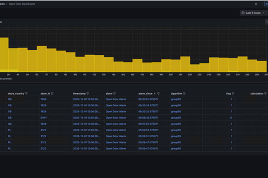The image size is (268, 178).
Task: Click alarm_since value 06:20:24.575071
Action: [x=148, y=105]
